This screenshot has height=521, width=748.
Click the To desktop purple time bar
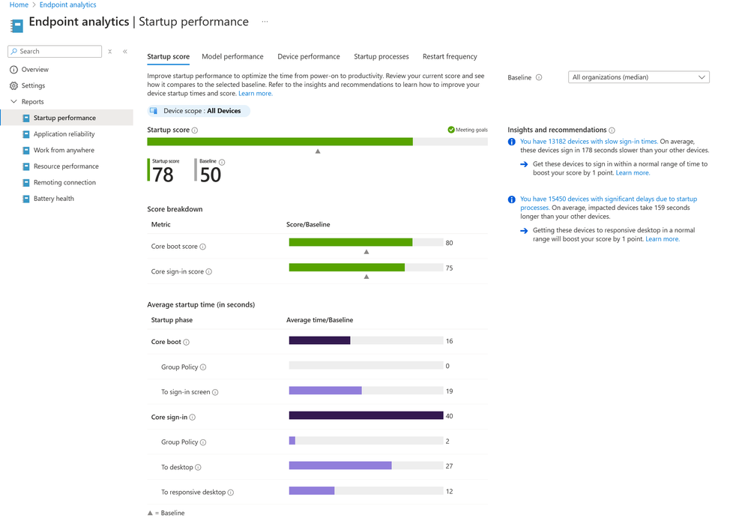[340, 466]
